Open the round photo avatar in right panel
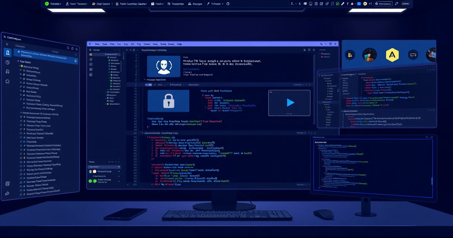 click(370, 55)
